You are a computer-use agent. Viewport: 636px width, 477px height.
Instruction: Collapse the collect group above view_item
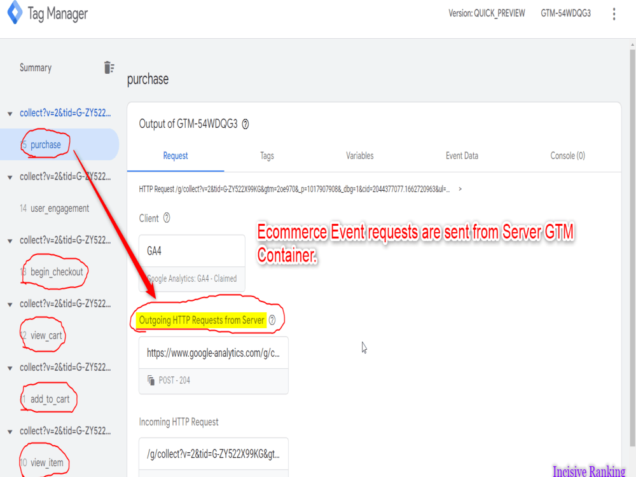[x=10, y=432]
